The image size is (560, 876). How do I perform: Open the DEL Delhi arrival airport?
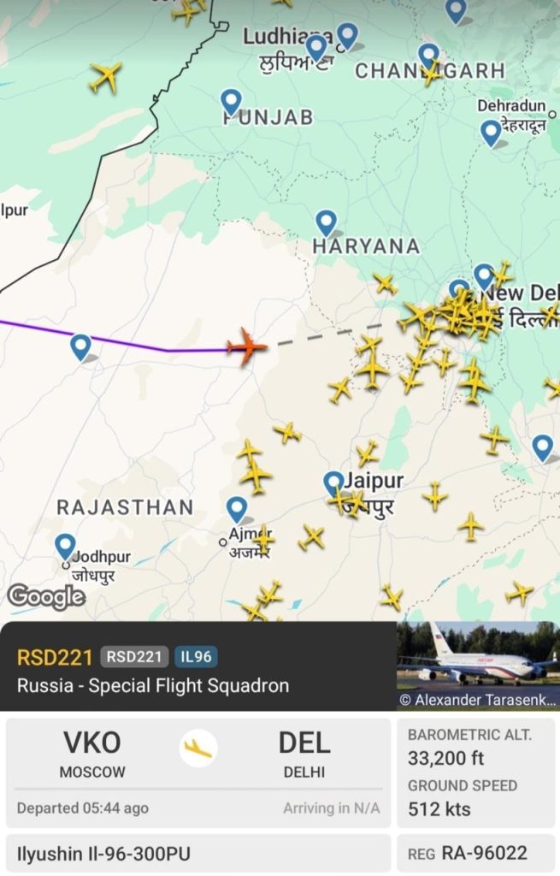pos(304,753)
